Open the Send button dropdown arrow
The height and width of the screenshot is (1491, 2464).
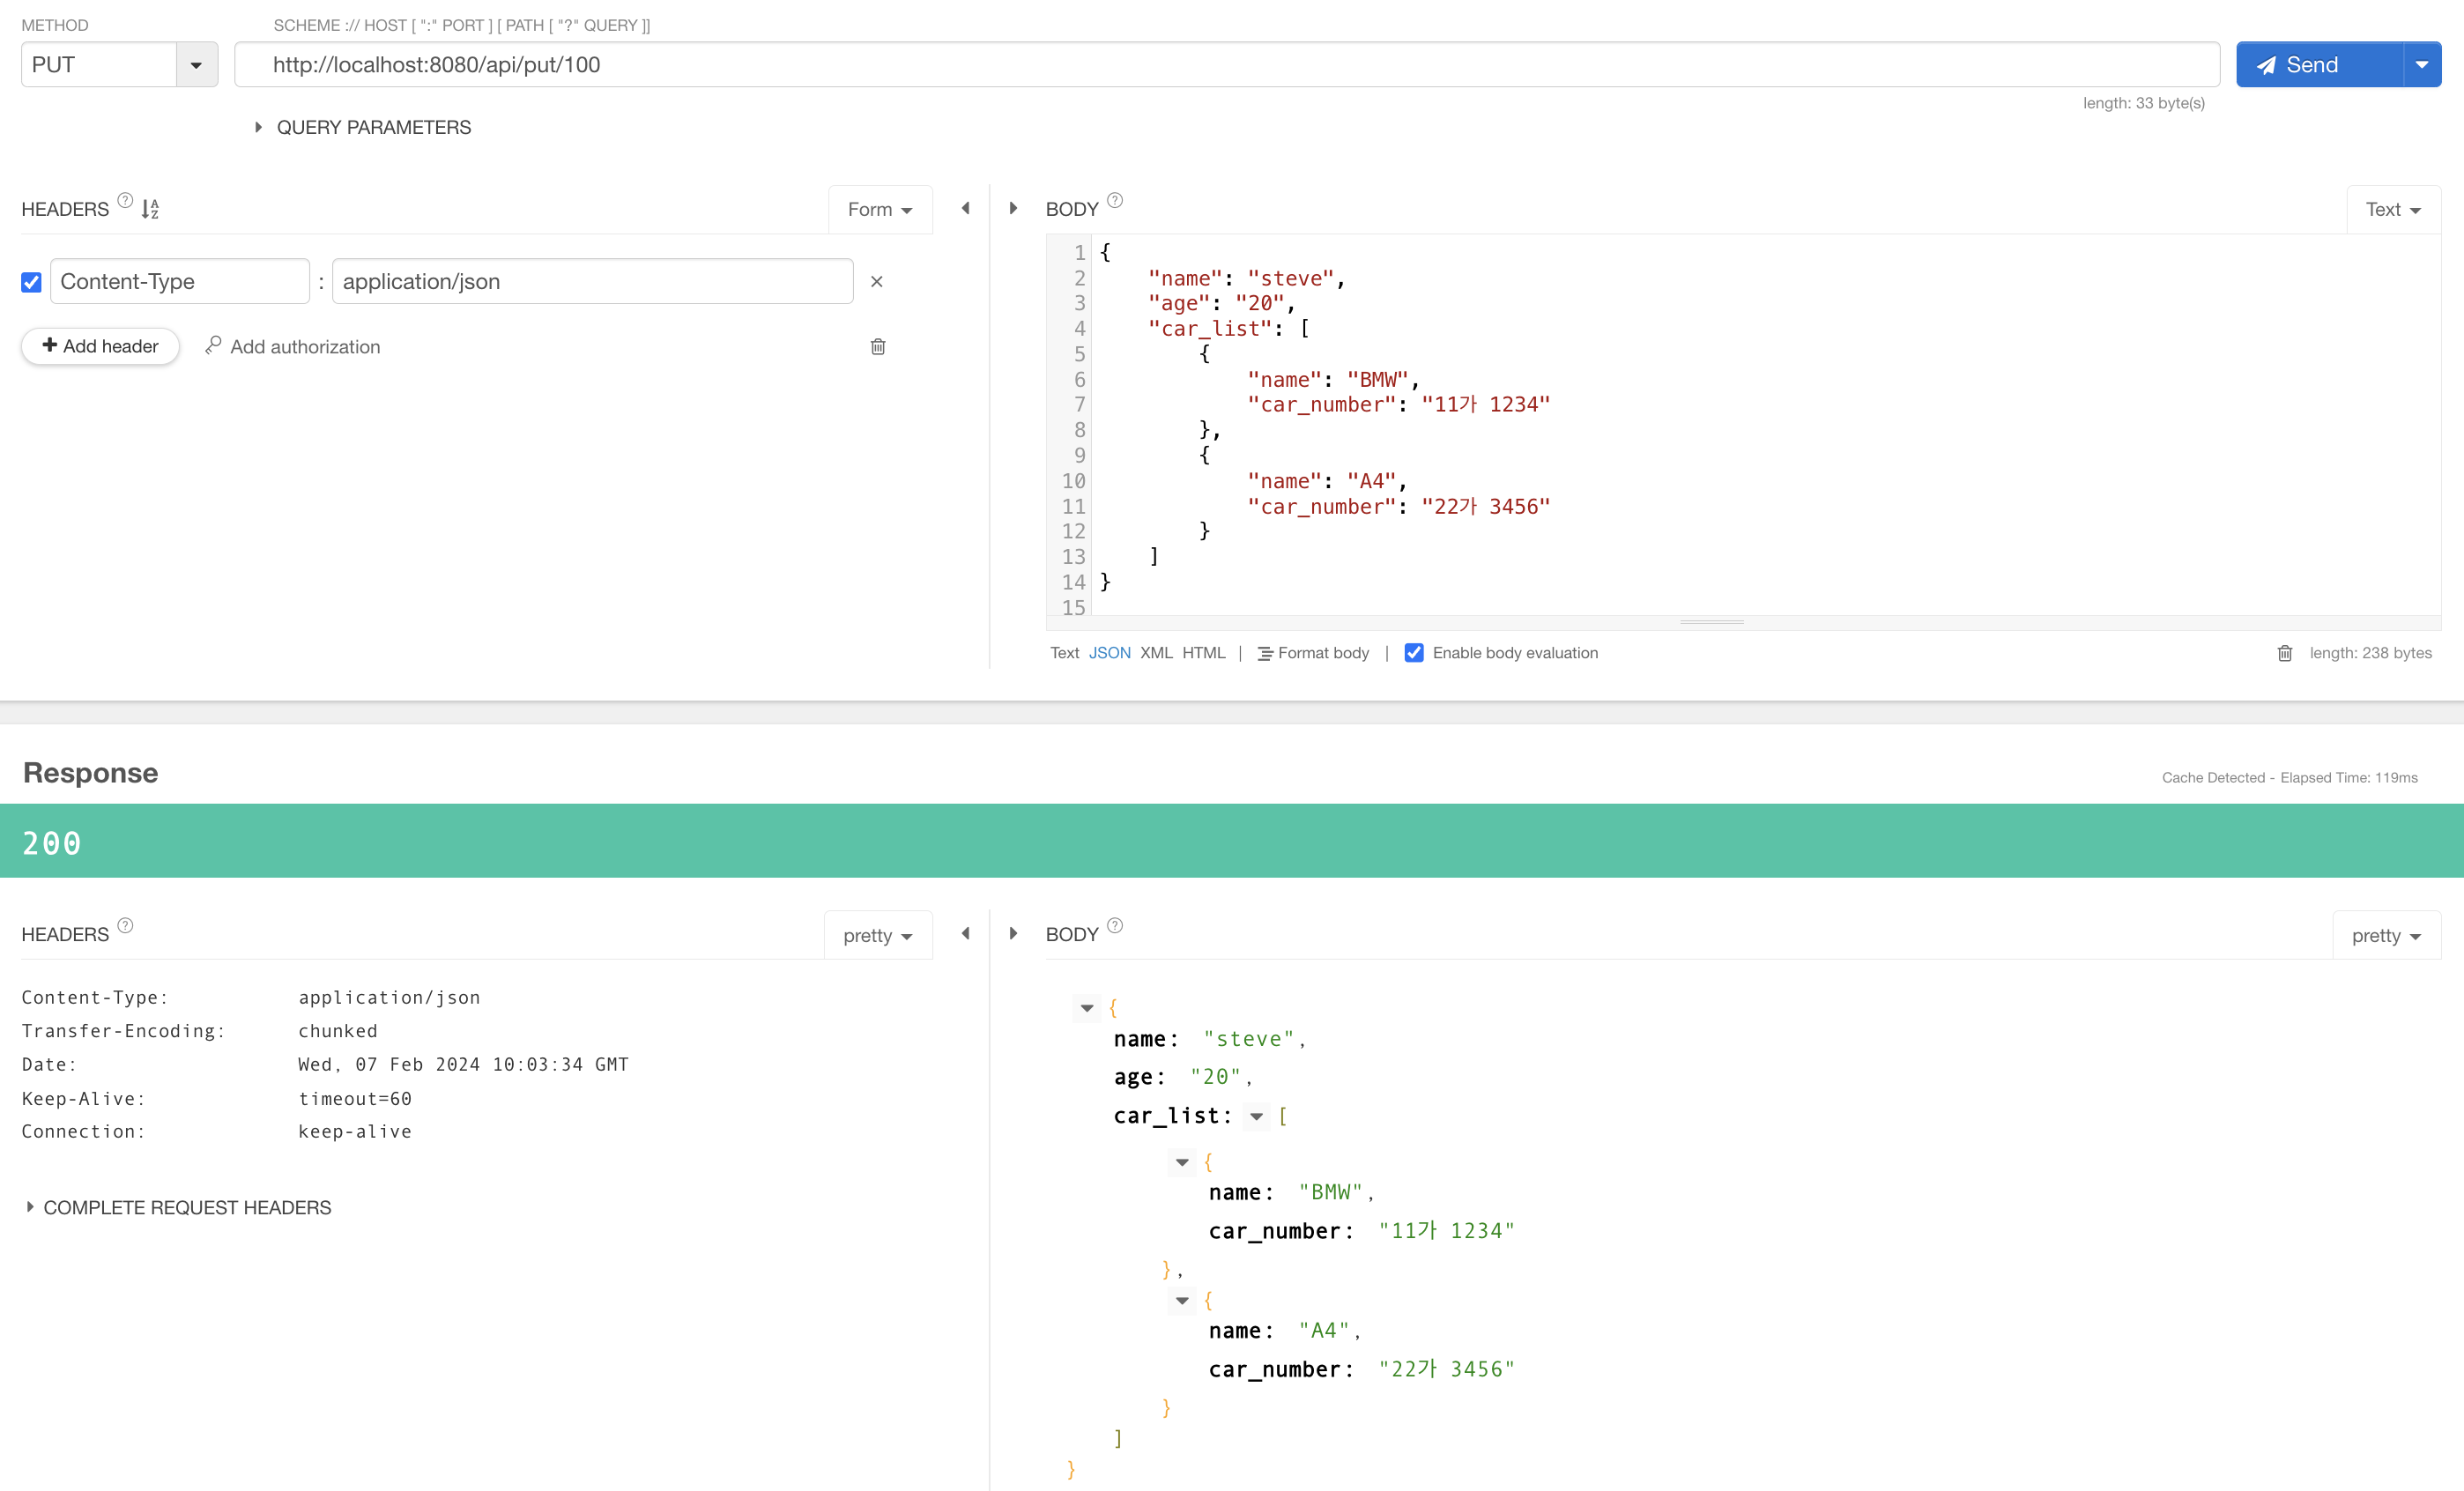tap(2421, 65)
